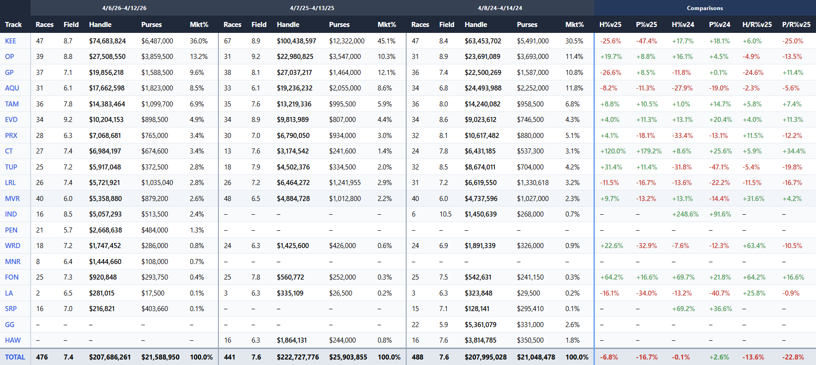Click the P/R%v25 column header

click(x=796, y=25)
